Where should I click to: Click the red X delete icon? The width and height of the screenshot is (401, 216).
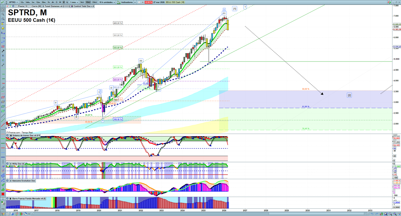[x=3, y=194]
